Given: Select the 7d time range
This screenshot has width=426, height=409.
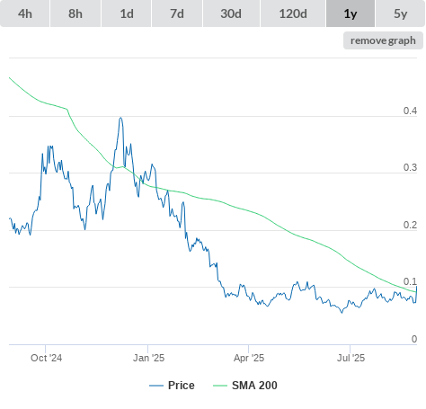Looking at the screenshot, I should click(x=177, y=13).
